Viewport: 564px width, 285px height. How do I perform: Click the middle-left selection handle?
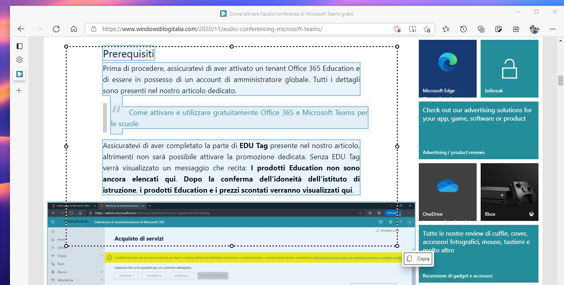66,146
